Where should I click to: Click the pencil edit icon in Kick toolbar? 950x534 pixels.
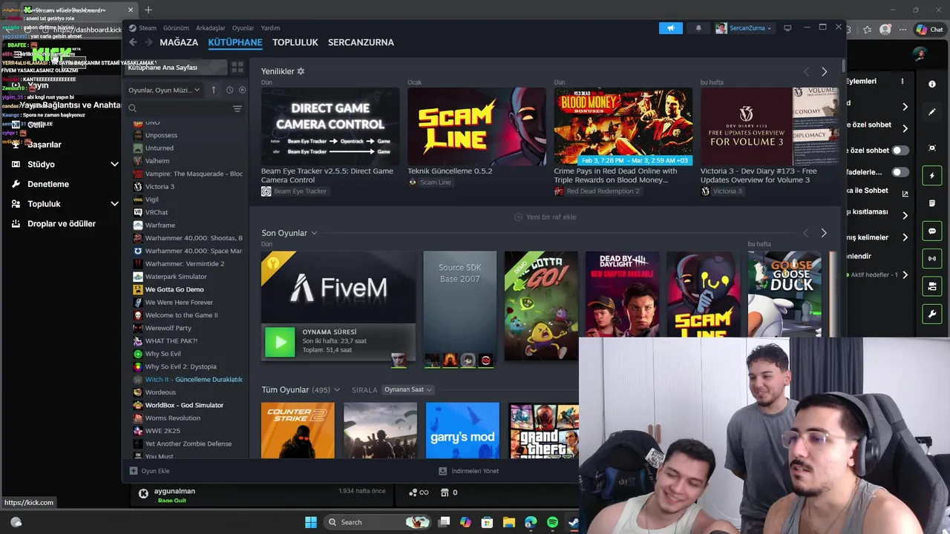pos(932,112)
